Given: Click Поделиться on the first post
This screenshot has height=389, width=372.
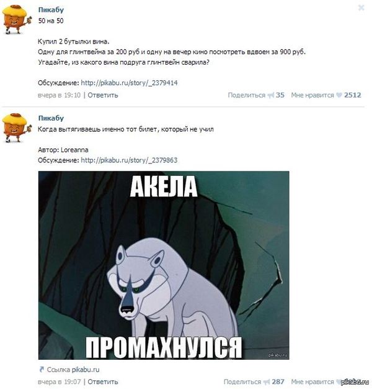Looking at the screenshot, I should (247, 95).
